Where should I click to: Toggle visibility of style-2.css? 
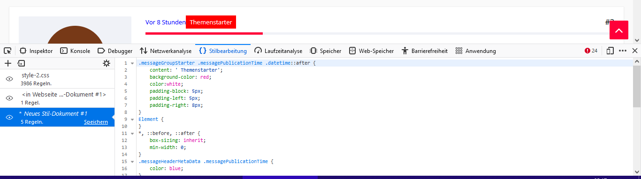tap(9, 79)
